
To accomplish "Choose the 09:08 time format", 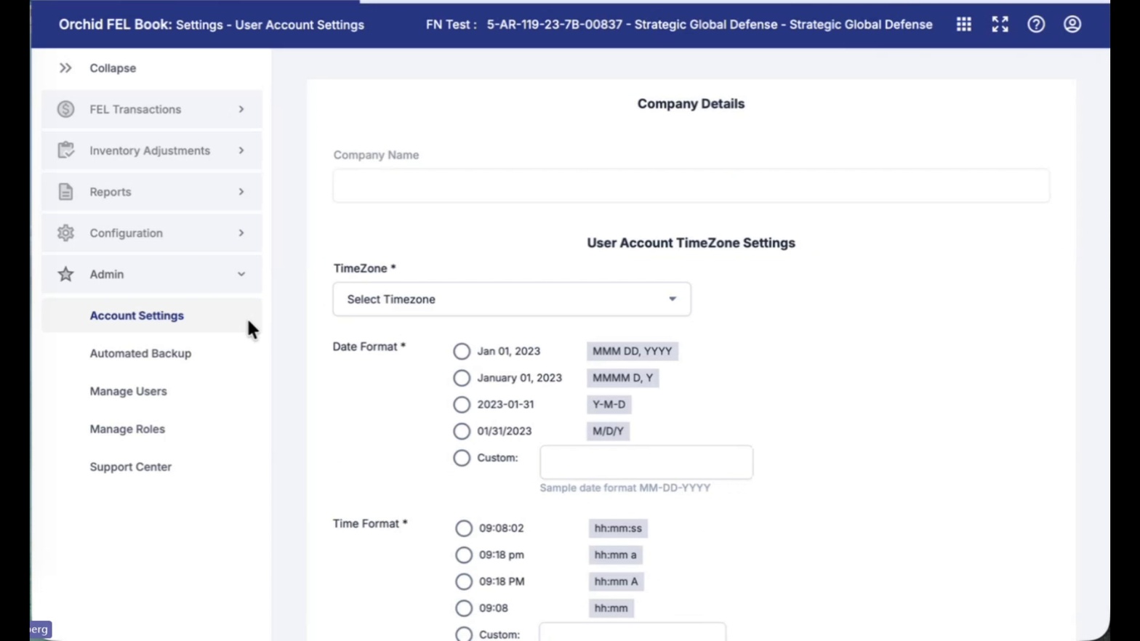I will point(464,608).
